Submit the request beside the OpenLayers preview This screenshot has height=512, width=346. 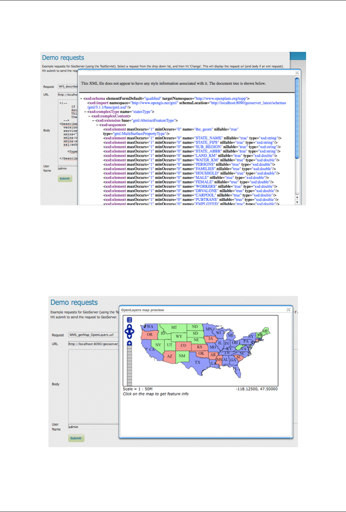[76, 438]
